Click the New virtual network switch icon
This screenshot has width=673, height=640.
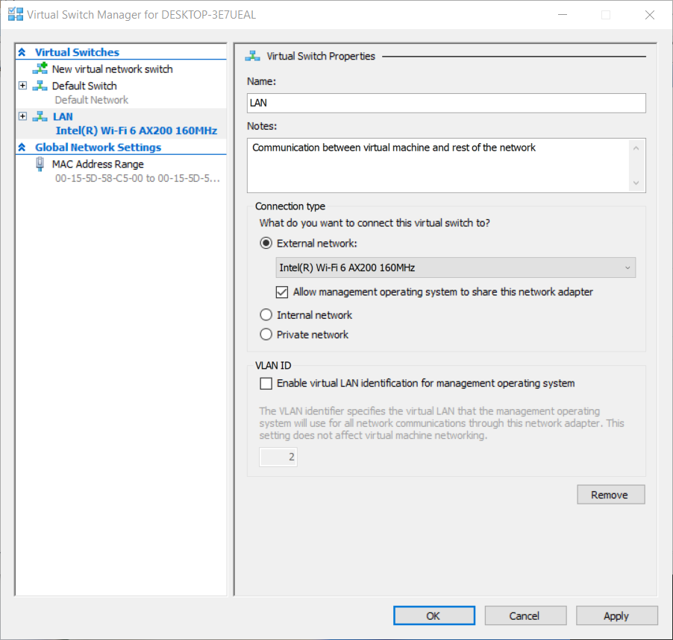click(x=40, y=69)
